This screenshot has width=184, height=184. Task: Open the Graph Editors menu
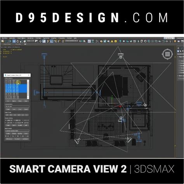[x=21, y=38]
